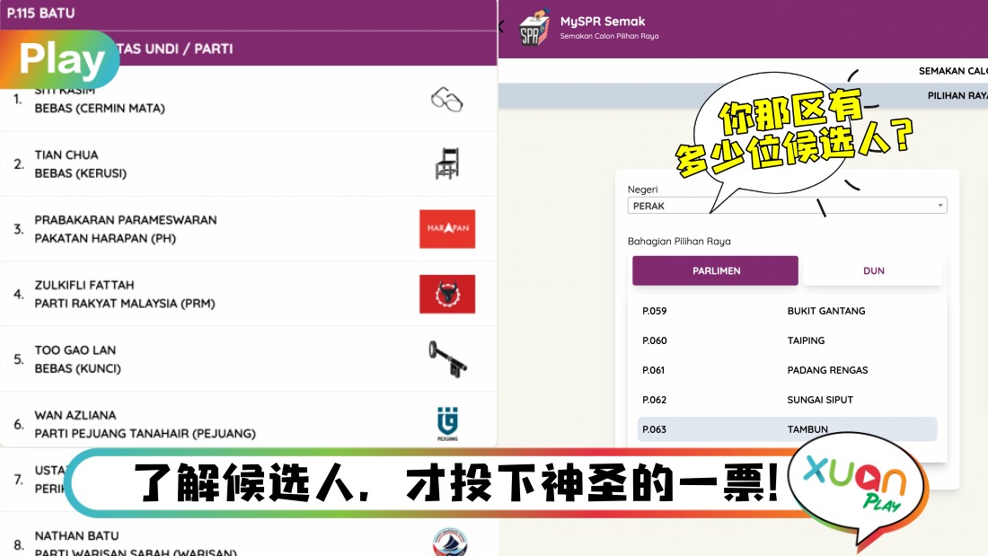
Task: Open the SEMAKAN CALON link
Action: pyautogui.click(x=953, y=70)
